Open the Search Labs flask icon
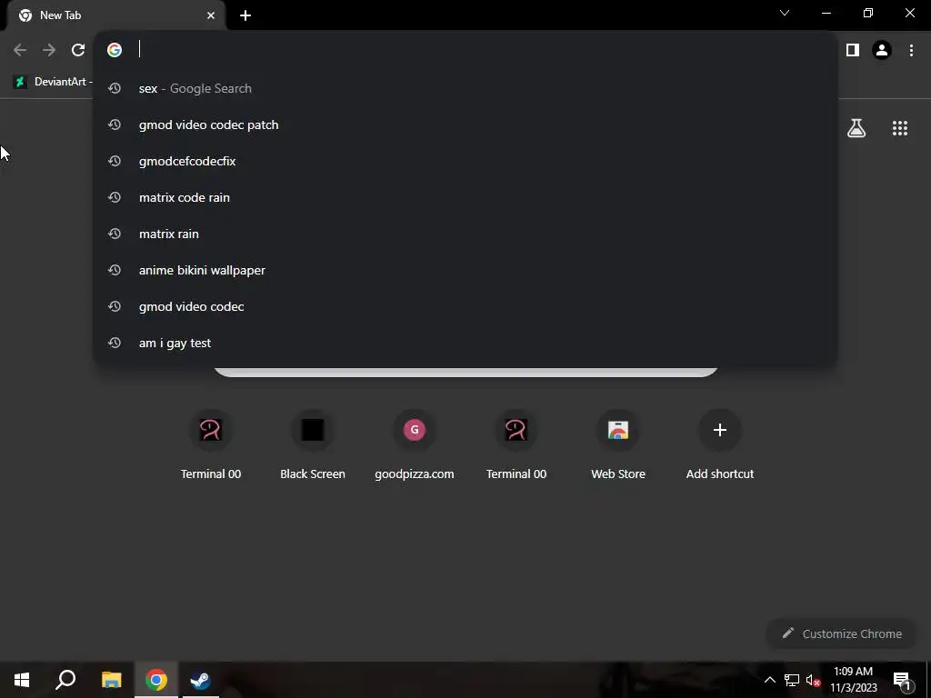Image resolution: width=931 pixels, height=698 pixels. pos(856,128)
